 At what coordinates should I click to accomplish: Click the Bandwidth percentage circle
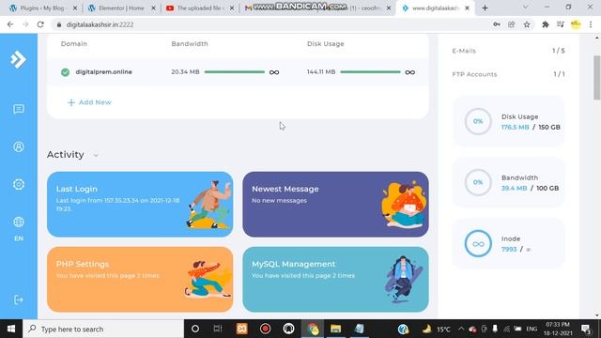(478, 182)
